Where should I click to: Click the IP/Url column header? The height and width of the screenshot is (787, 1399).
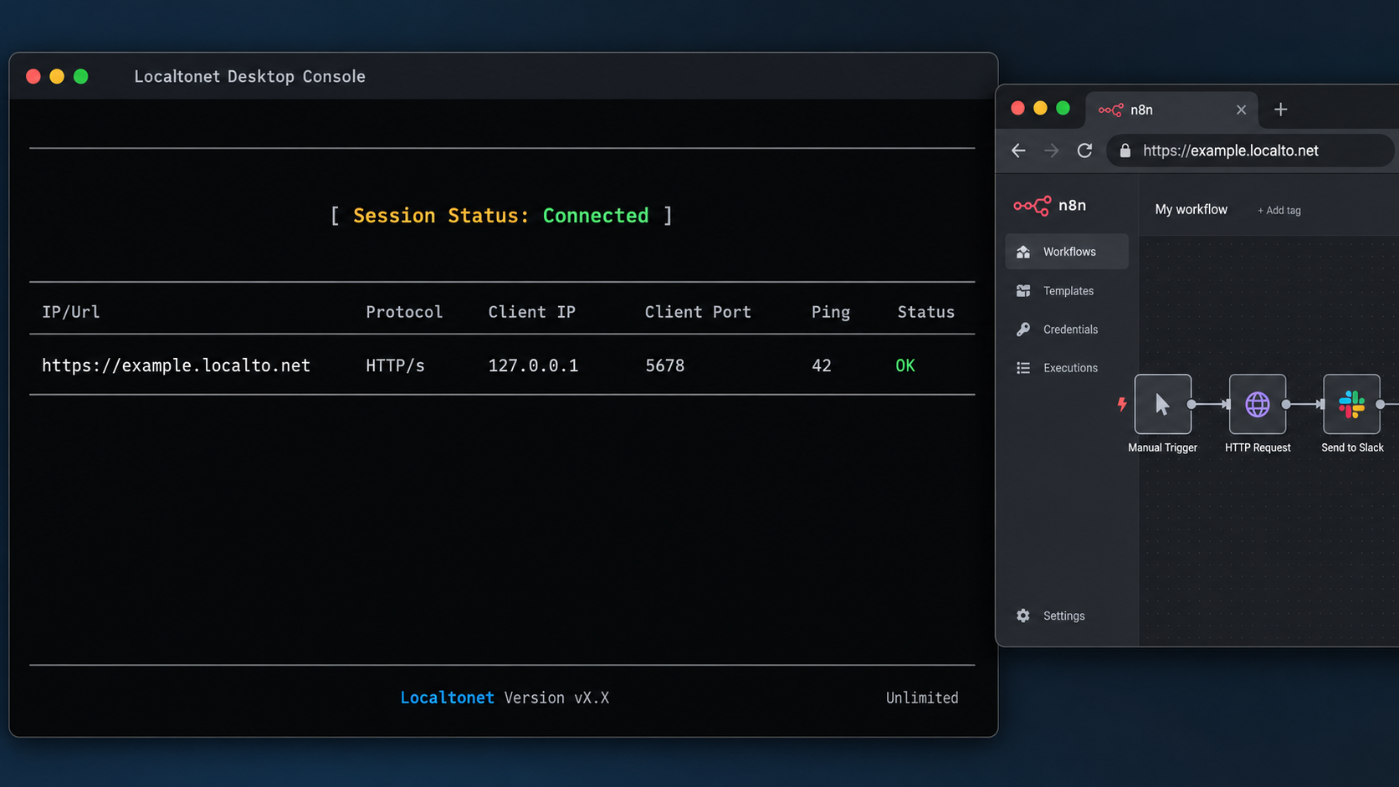coord(71,312)
